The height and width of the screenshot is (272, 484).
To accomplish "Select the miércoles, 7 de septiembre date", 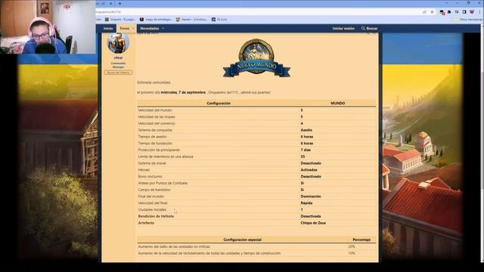I will (183, 92).
